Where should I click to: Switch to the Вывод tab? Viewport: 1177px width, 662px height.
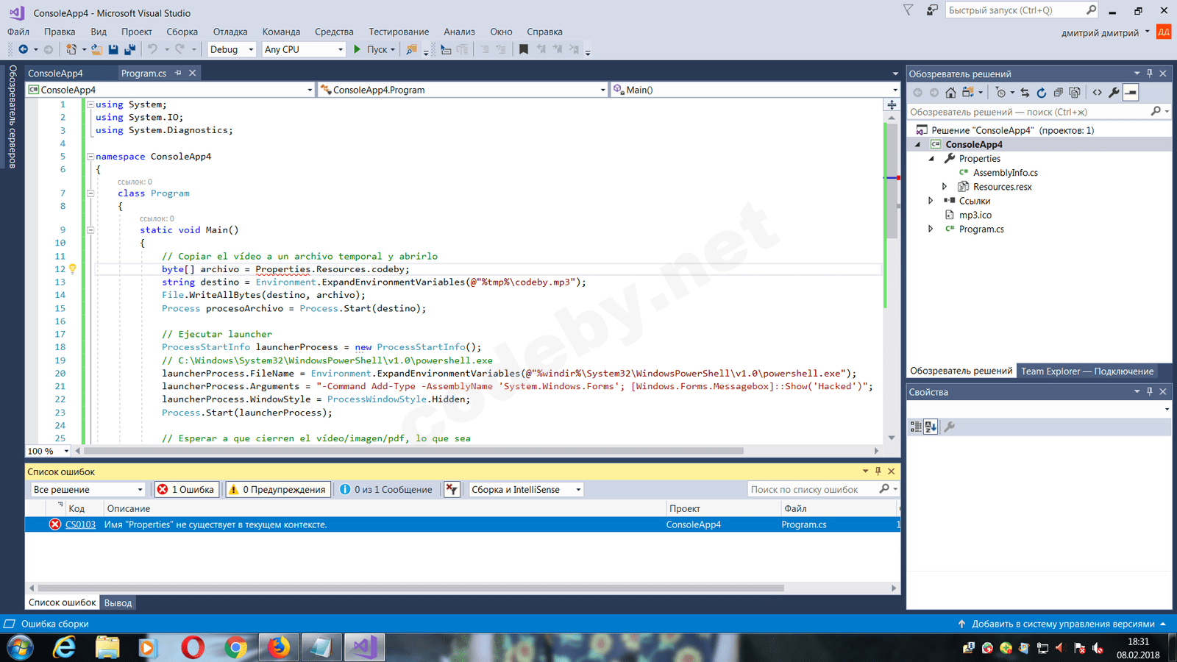coord(118,603)
